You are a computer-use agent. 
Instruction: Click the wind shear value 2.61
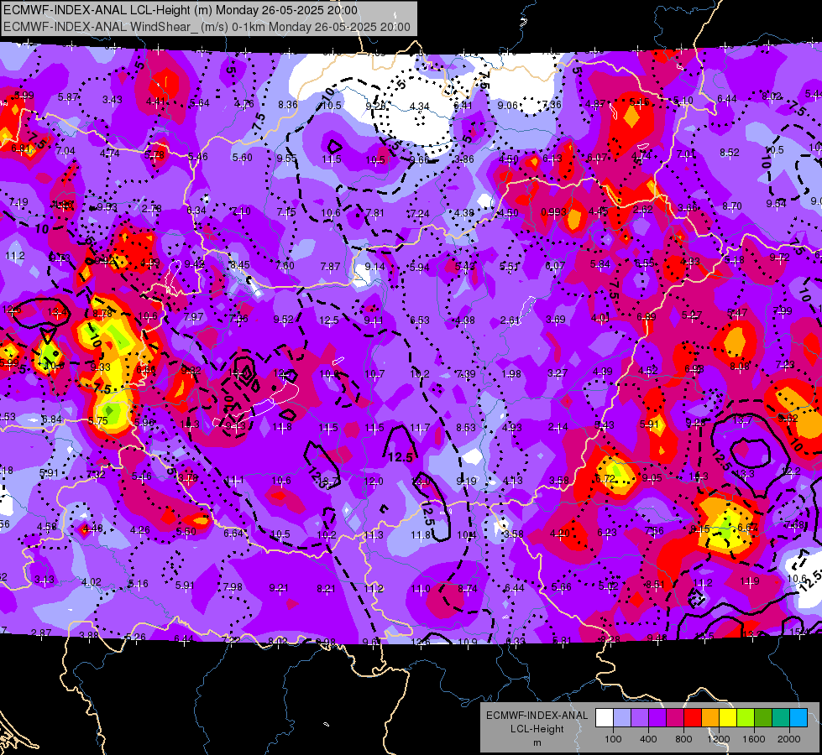pyautogui.click(x=510, y=320)
